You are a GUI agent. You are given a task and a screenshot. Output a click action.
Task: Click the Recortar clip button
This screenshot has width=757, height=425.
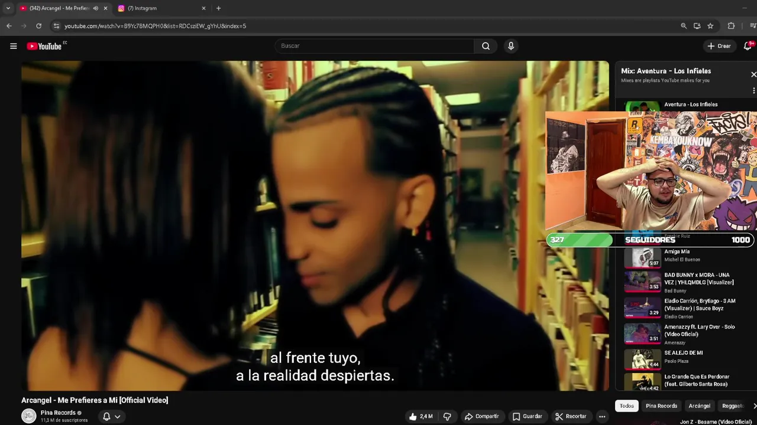(571, 416)
